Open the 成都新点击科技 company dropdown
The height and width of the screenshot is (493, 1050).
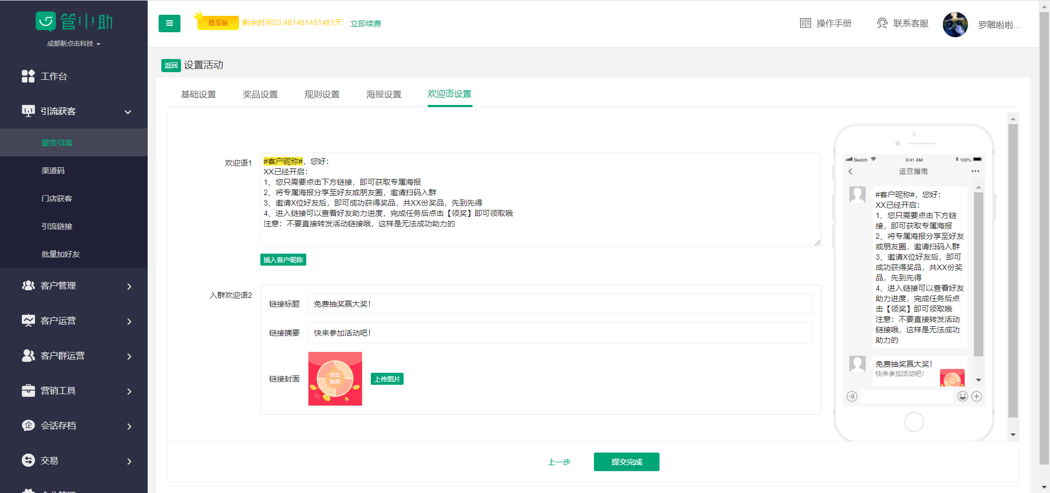[x=73, y=44]
